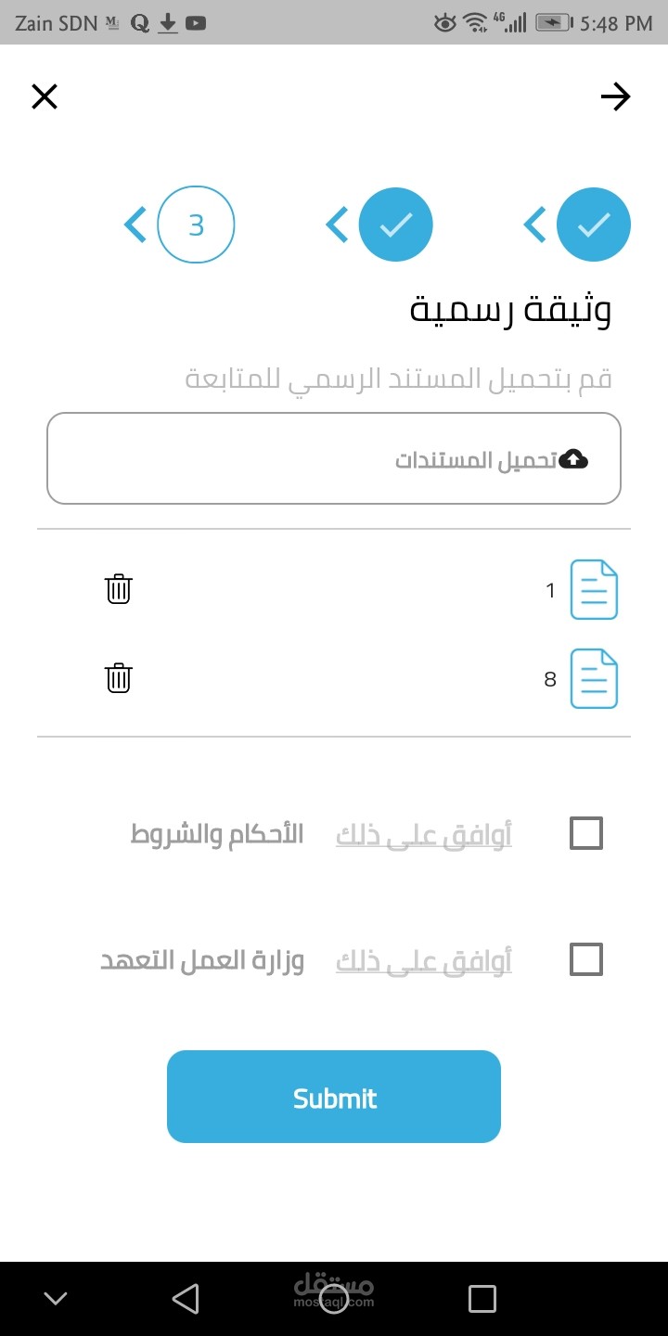Open document 1 file icon
The height and width of the screenshot is (1336, 668).
coord(594,589)
